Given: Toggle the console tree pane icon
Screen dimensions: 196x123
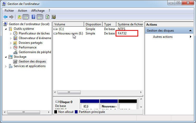Looking at the screenshot, I should [26, 17].
